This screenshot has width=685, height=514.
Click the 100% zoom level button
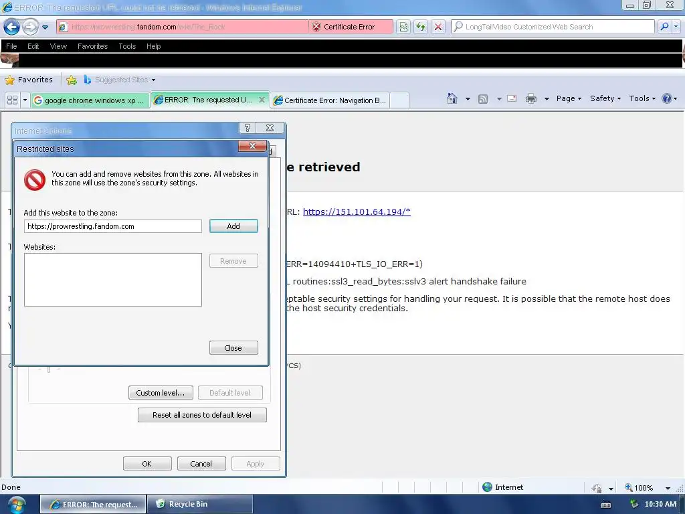point(639,487)
